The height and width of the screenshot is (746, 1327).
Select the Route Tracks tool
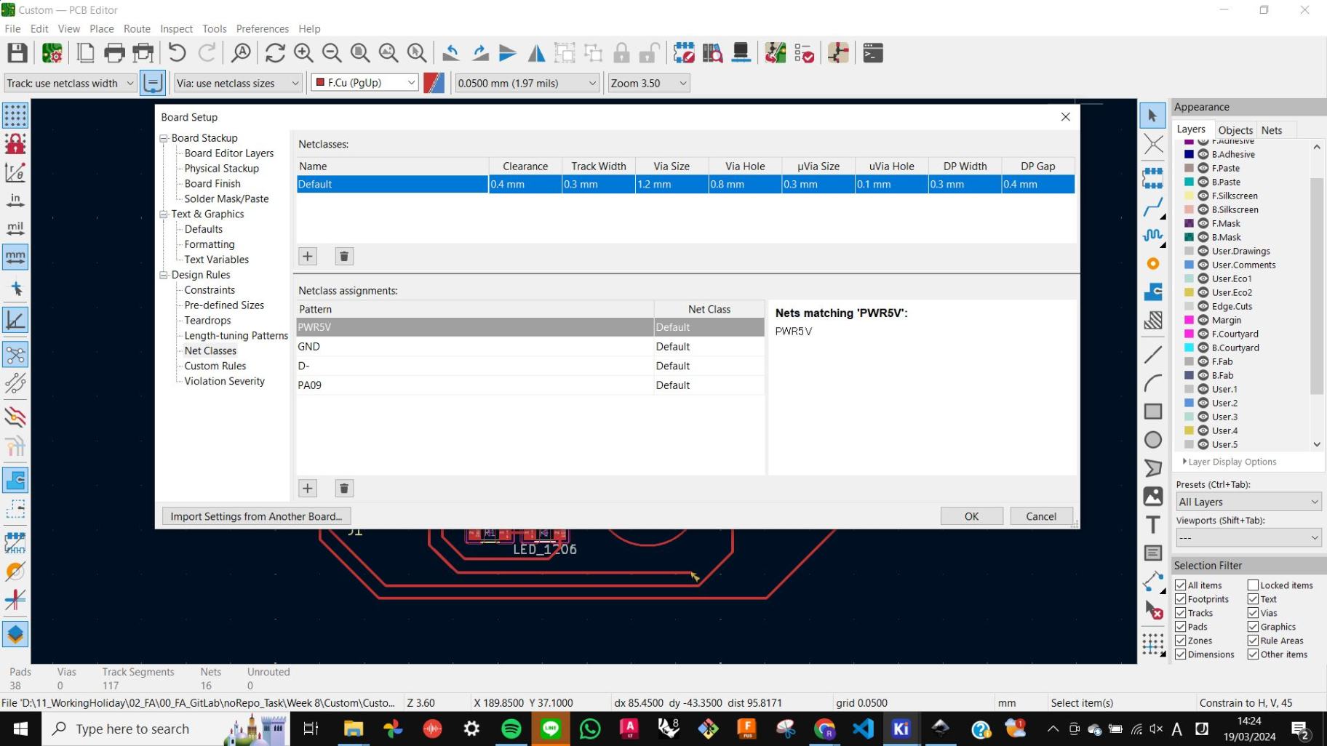pos(1152,208)
